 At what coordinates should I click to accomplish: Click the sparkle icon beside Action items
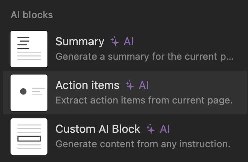[130, 85]
